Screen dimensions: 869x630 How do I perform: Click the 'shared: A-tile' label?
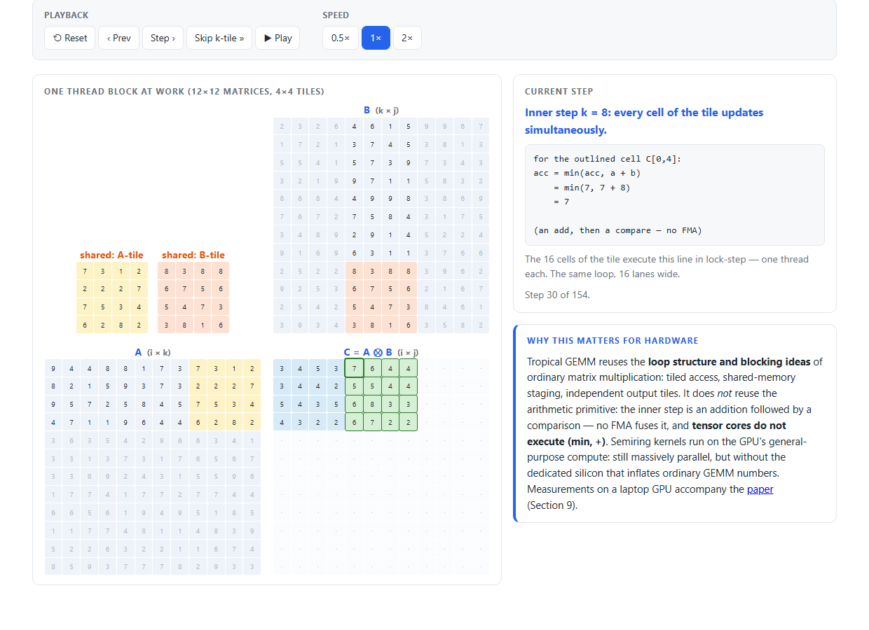pos(111,255)
